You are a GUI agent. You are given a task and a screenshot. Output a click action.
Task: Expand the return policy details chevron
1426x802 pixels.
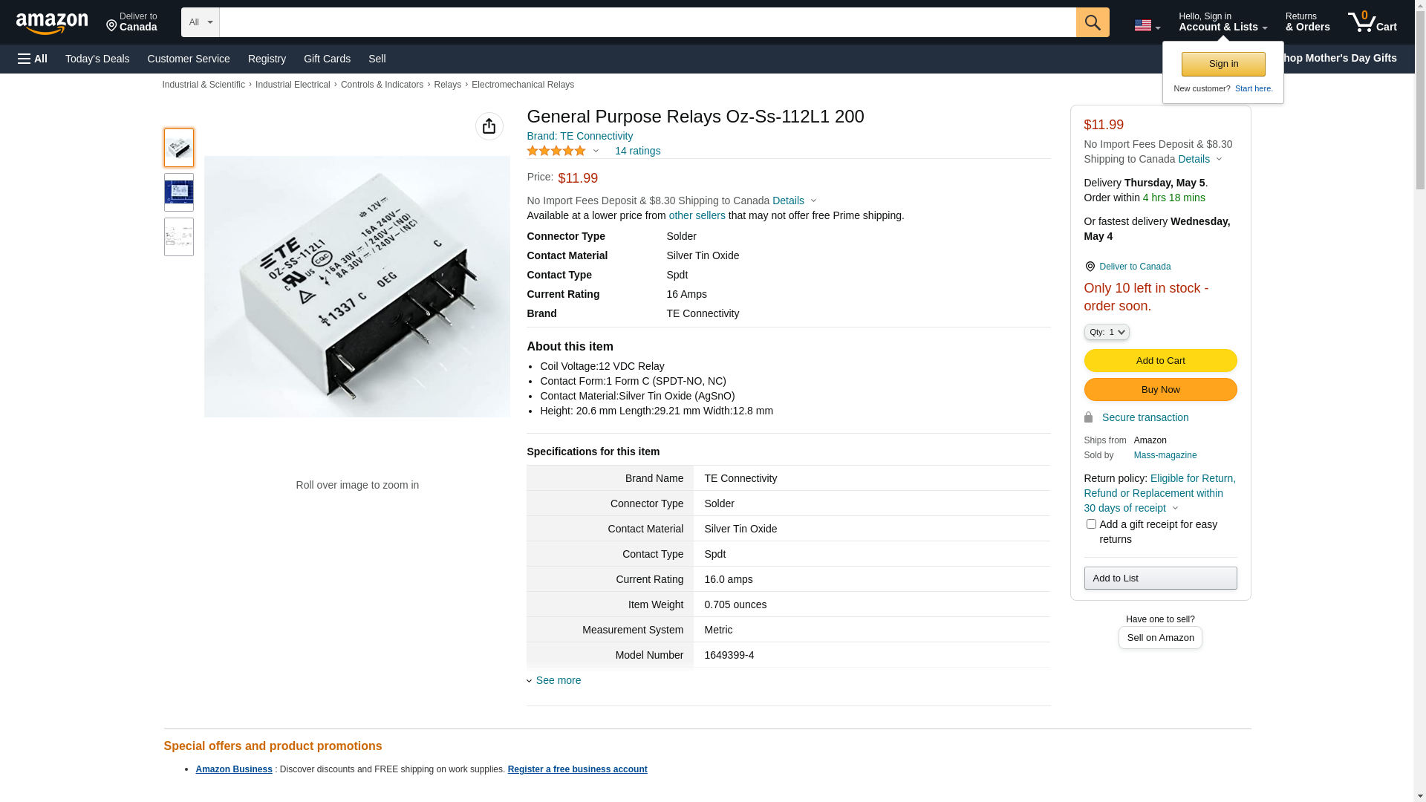coord(1175,509)
